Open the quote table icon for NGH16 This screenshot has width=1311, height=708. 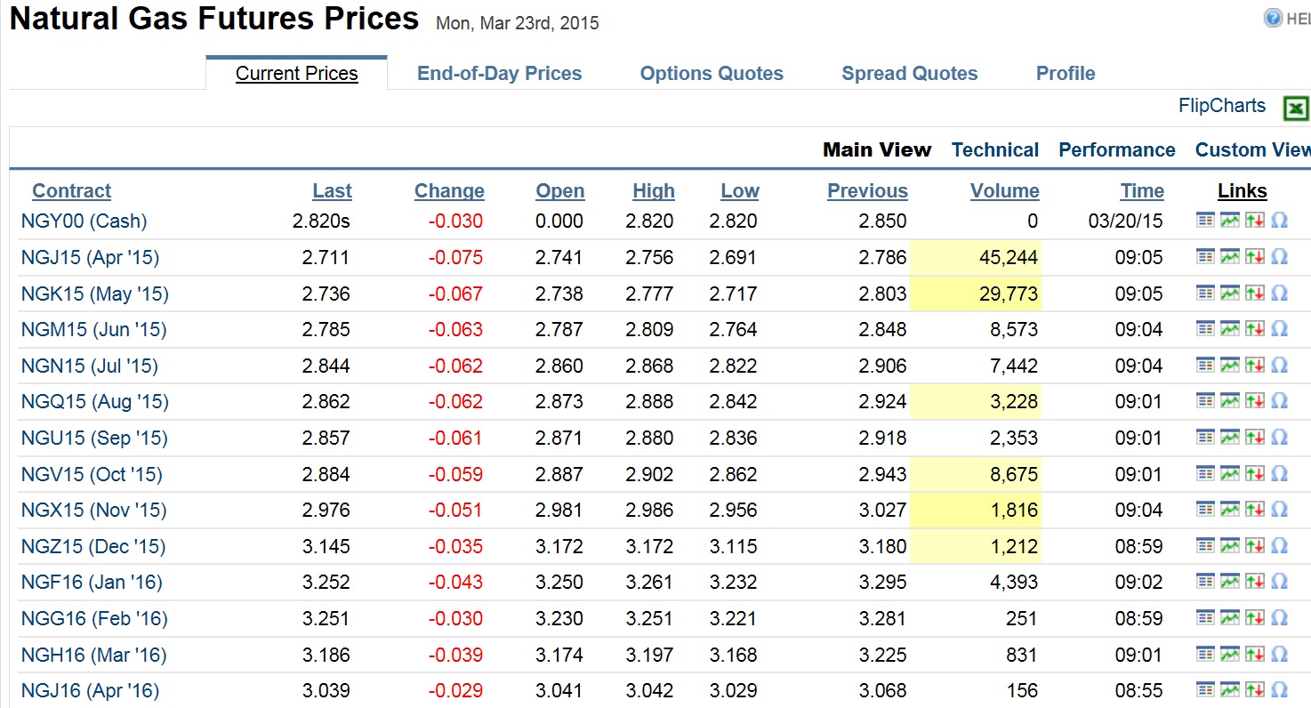click(1205, 654)
